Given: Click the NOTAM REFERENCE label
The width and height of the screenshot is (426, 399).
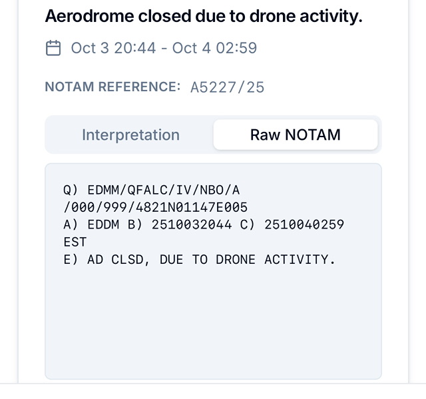Looking at the screenshot, I should (112, 87).
